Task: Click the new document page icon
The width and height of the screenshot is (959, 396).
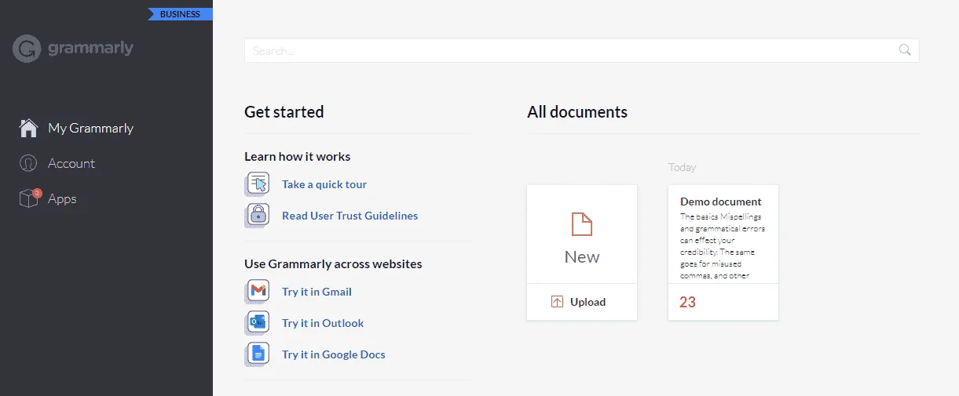Action: [x=582, y=224]
